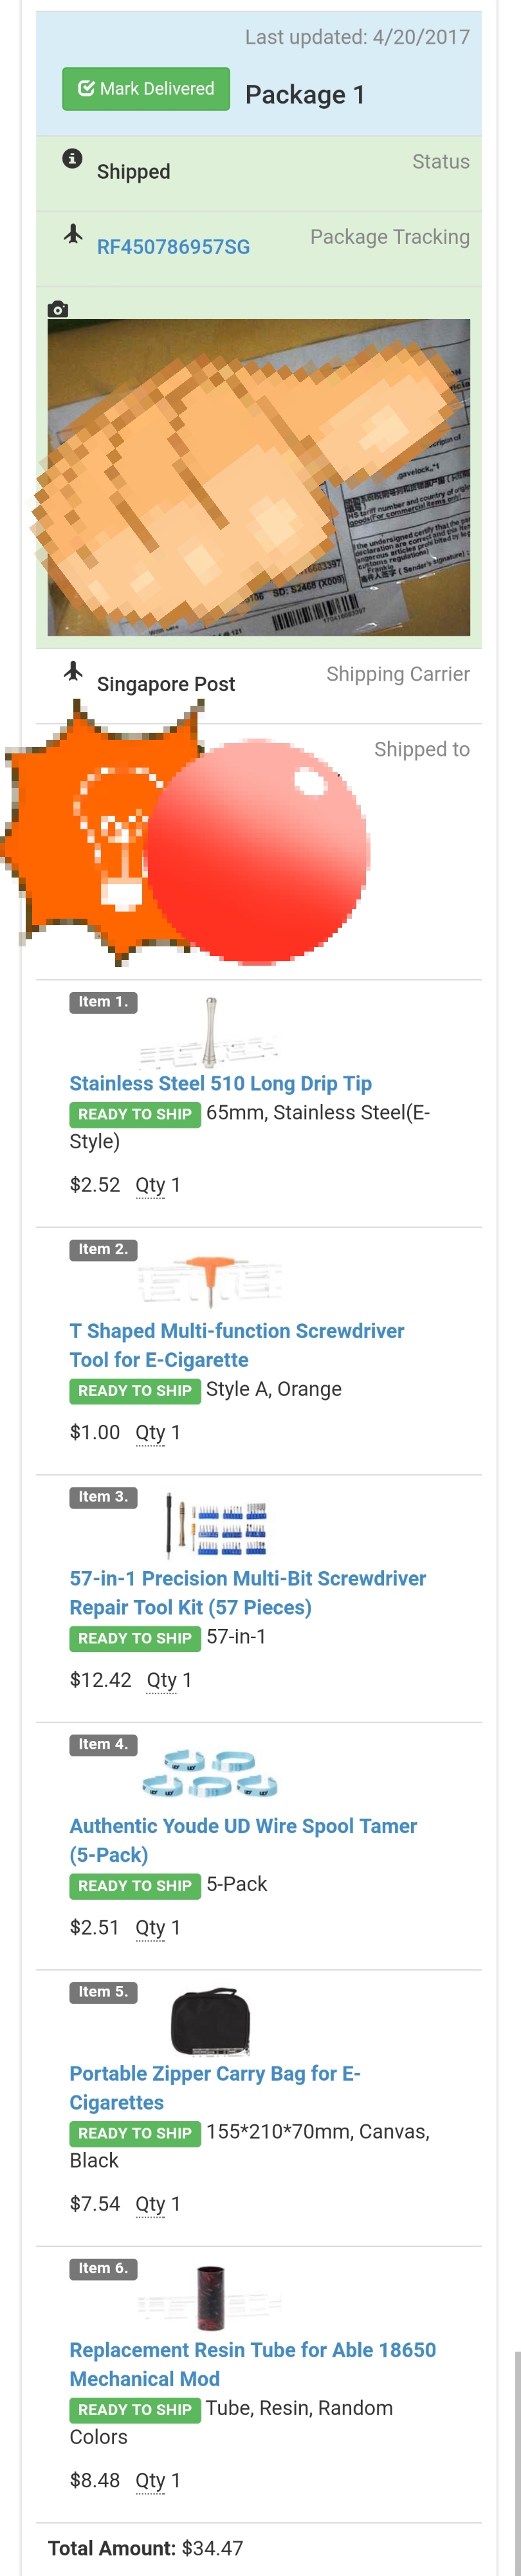
Task: Click the Mark Delivered button
Action: point(146,89)
